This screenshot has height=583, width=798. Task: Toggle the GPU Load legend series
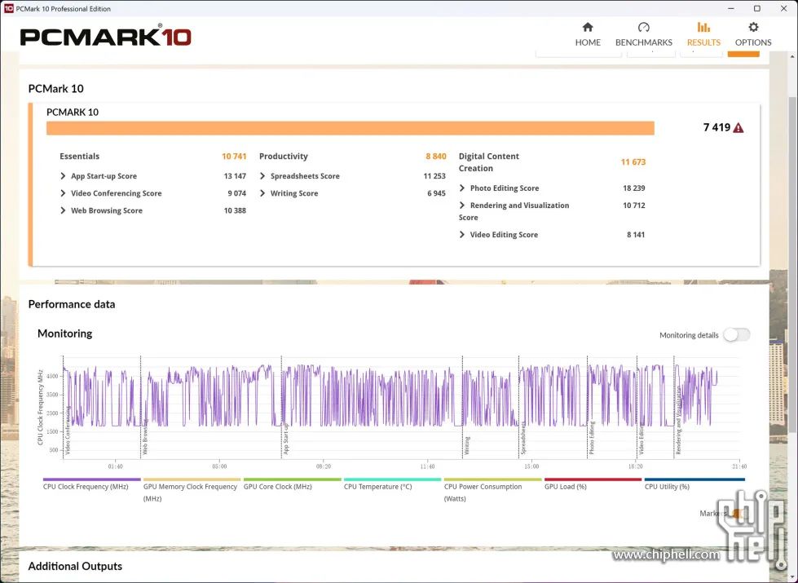593,484
